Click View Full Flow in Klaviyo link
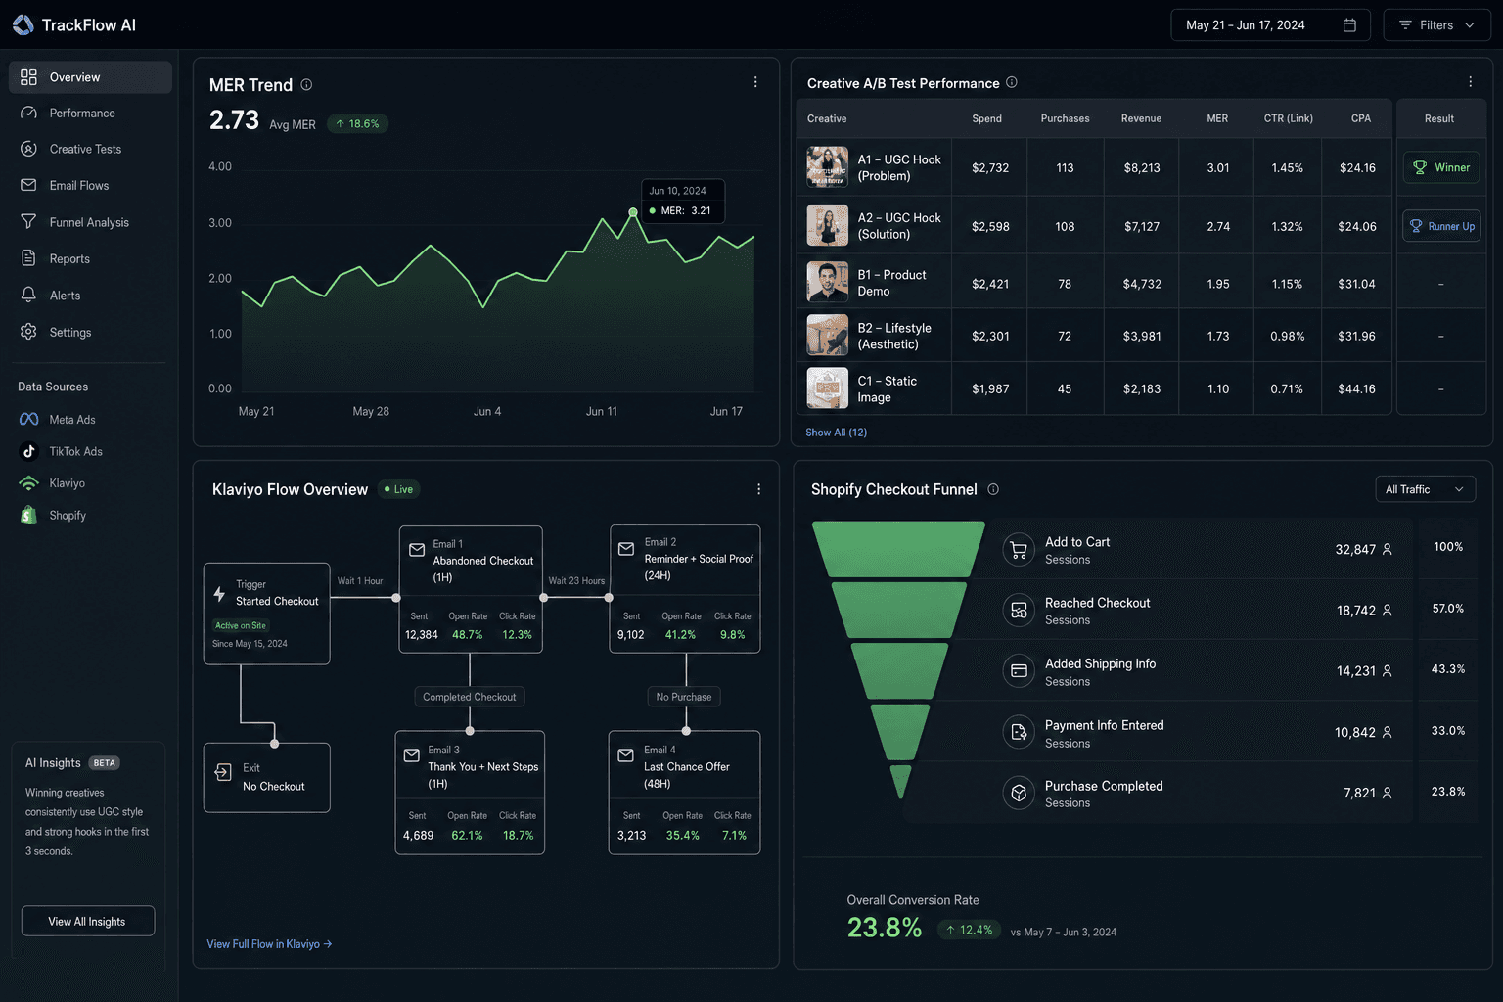Image resolution: width=1503 pixels, height=1002 pixels. pos(269,944)
